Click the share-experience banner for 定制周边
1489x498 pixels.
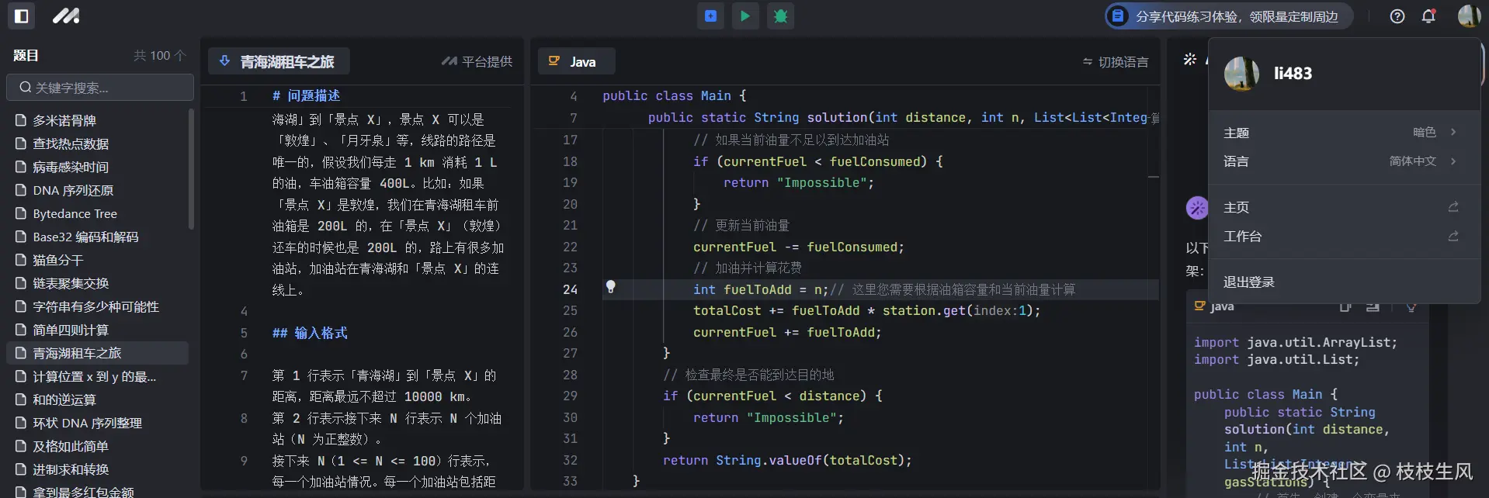(x=1228, y=16)
